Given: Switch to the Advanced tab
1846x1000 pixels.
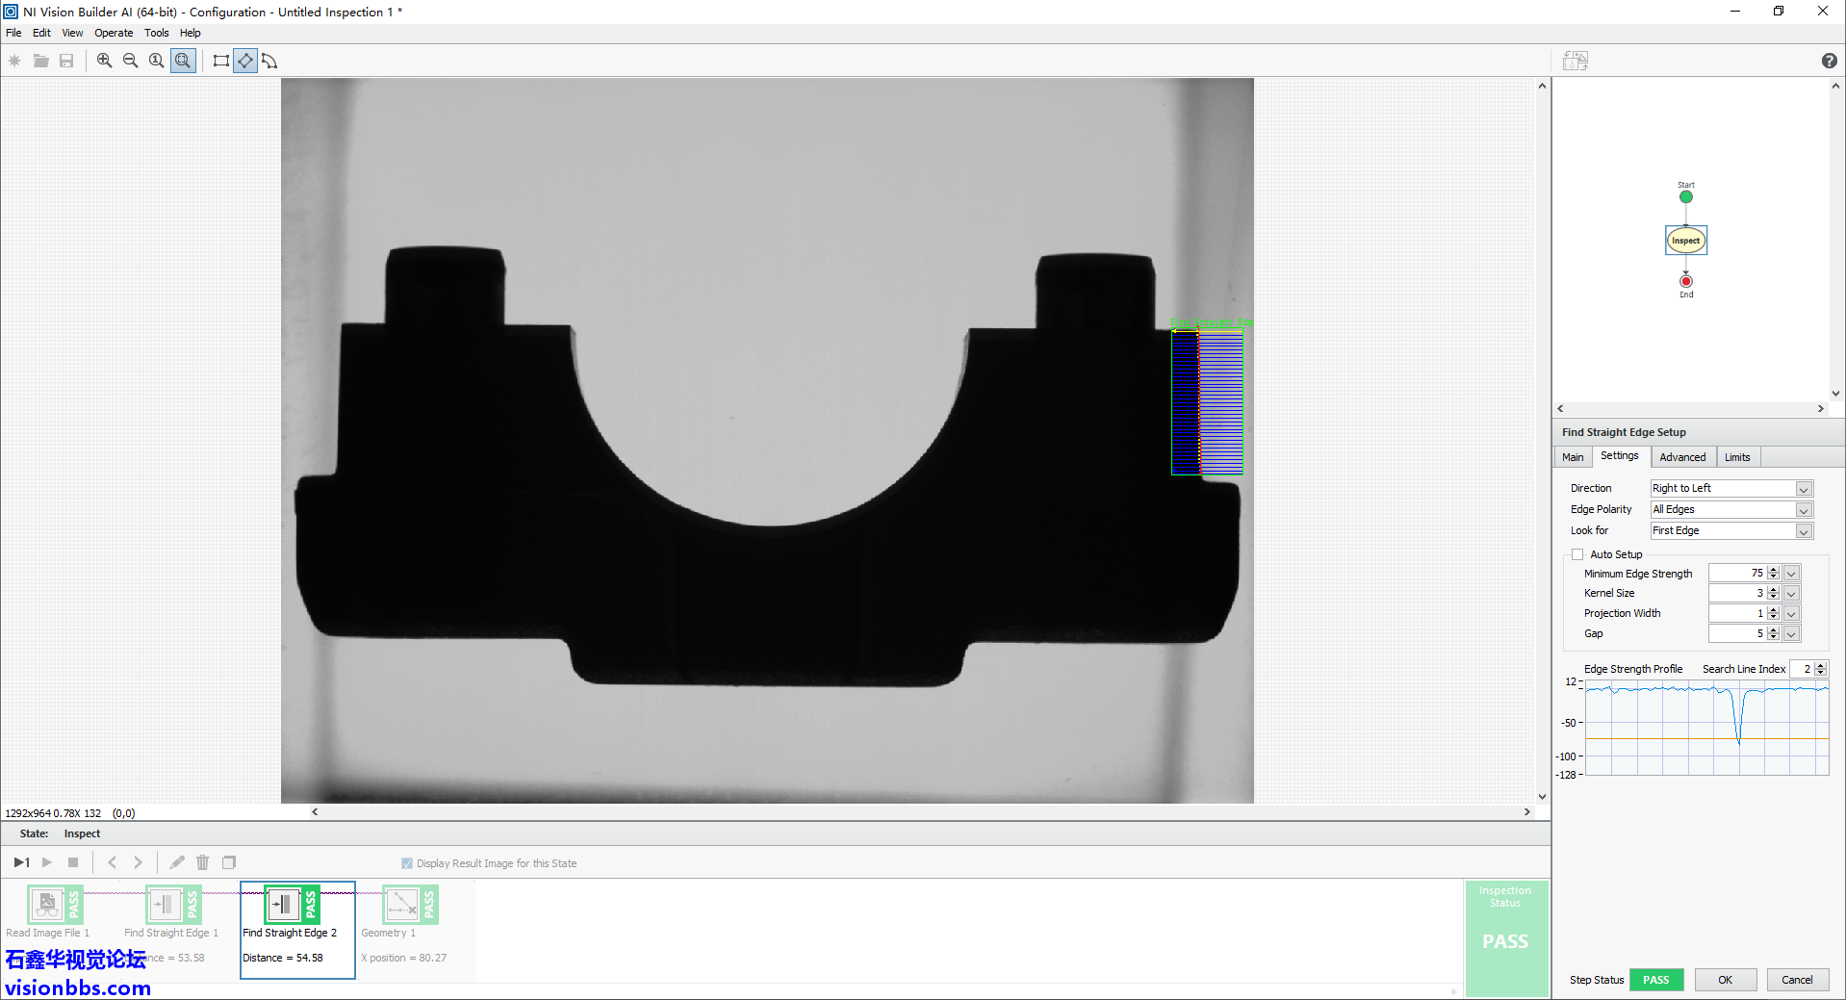Looking at the screenshot, I should [1682, 456].
